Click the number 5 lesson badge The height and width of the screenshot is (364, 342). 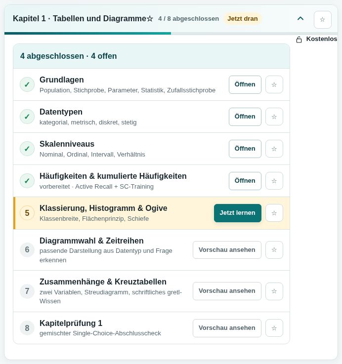[27, 213]
